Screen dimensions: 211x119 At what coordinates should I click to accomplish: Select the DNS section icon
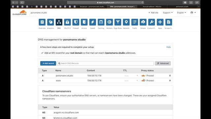pos(59,22)
